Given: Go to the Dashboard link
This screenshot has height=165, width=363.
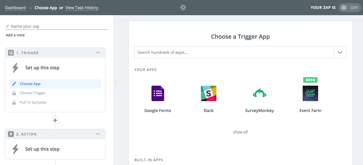Looking at the screenshot, I should 15,8.
